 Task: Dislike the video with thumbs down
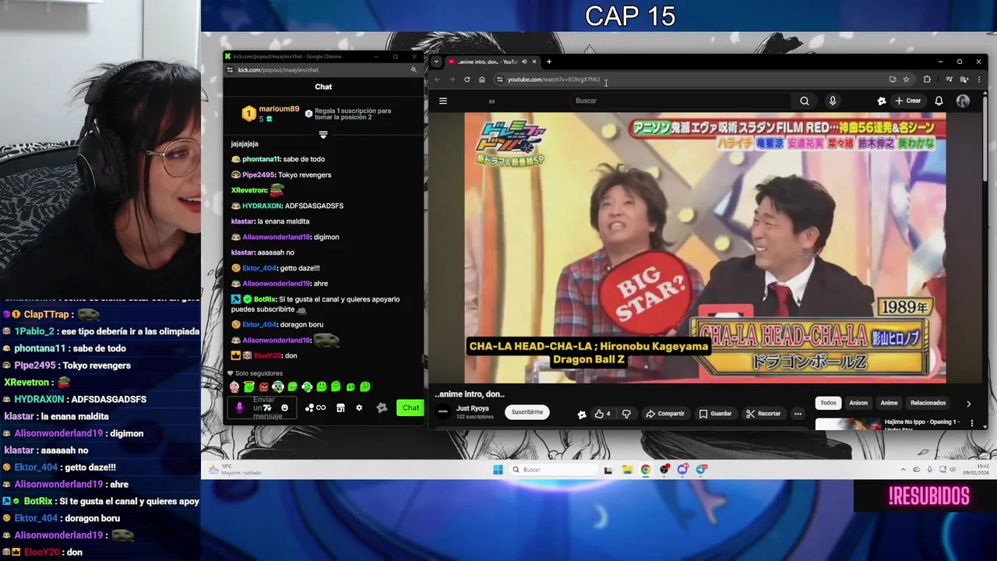[x=626, y=414]
